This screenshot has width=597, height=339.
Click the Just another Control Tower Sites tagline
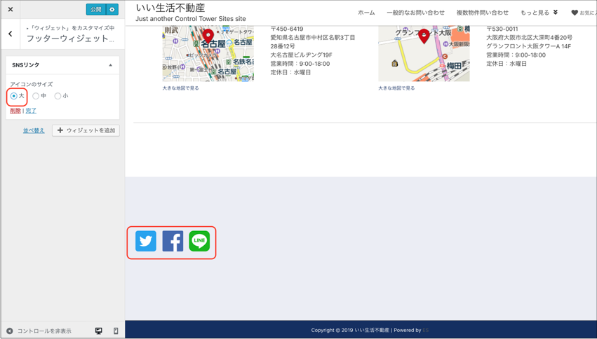(x=191, y=19)
